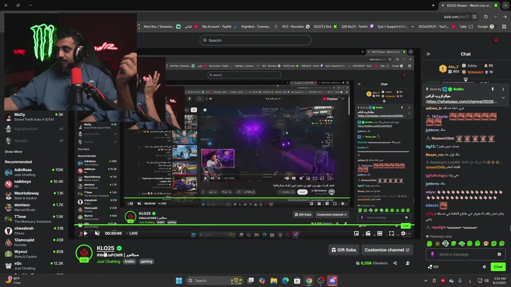Play the Kick stream video
This screenshot has width=511, height=287.
[85, 233]
